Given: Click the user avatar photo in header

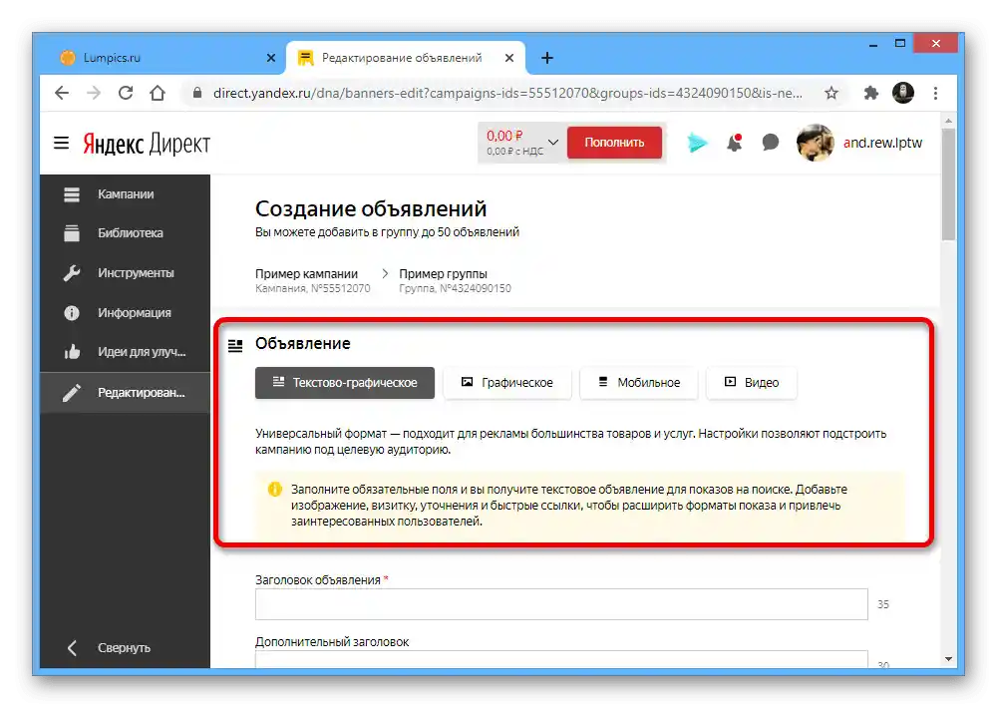Looking at the screenshot, I should point(816,143).
